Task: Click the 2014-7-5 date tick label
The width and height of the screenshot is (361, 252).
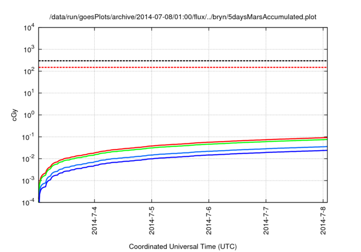Action: pyautogui.click(x=152, y=220)
